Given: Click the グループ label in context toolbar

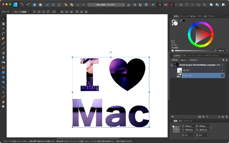Looking at the screenshot, I should coord(5,12).
